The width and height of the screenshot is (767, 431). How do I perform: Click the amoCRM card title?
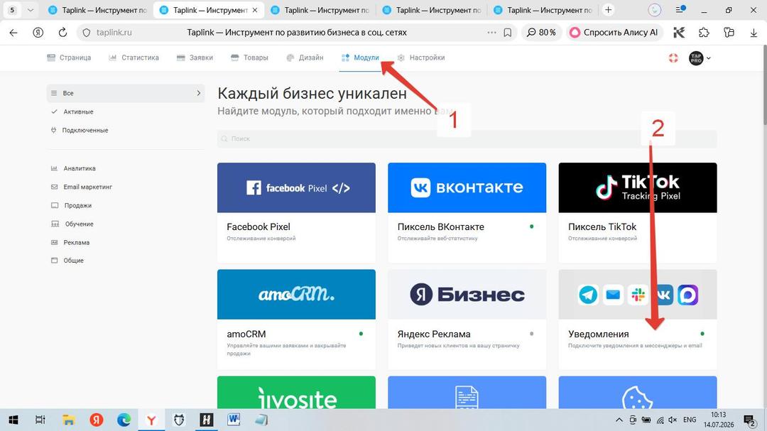(x=246, y=334)
